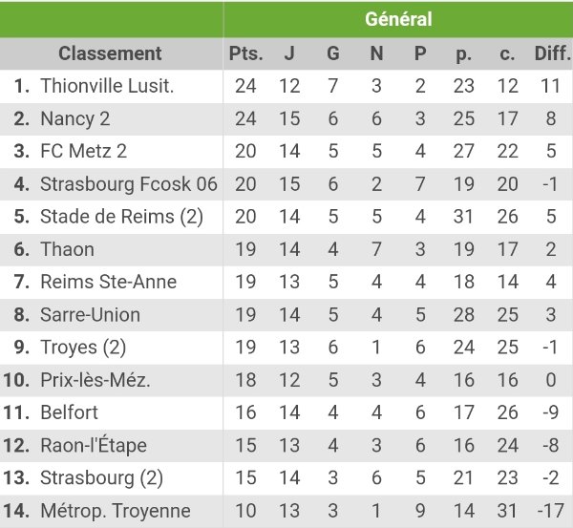This screenshot has width=573, height=528.
Task: Select the Sarre-Union team name
Action: click(90, 315)
